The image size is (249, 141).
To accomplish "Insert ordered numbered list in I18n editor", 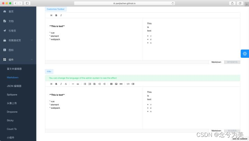I will click(x=90, y=84).
